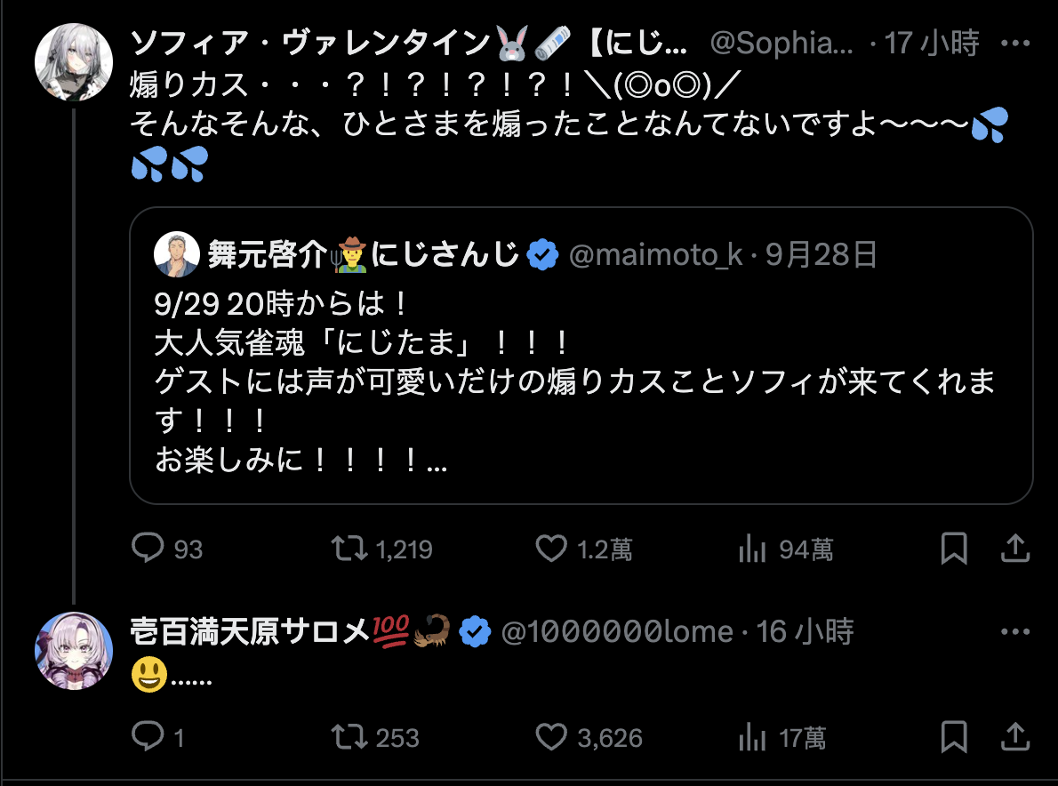Like the tweet with 1.2萬 likes
Screen dimensions: 1058x786
[552, 549]
